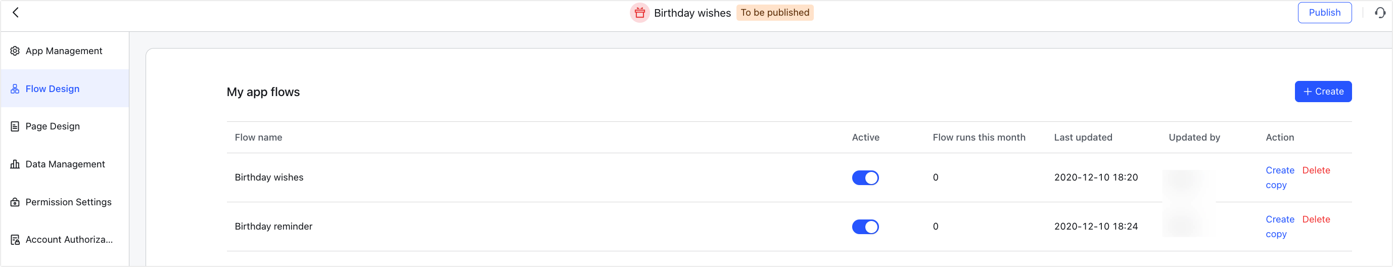
Task: Delete the Birthday wishes flow
Action: pyautogui.click(x=1316, y=170)
